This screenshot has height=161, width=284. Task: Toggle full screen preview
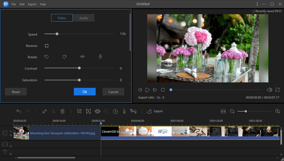(277, 90)
